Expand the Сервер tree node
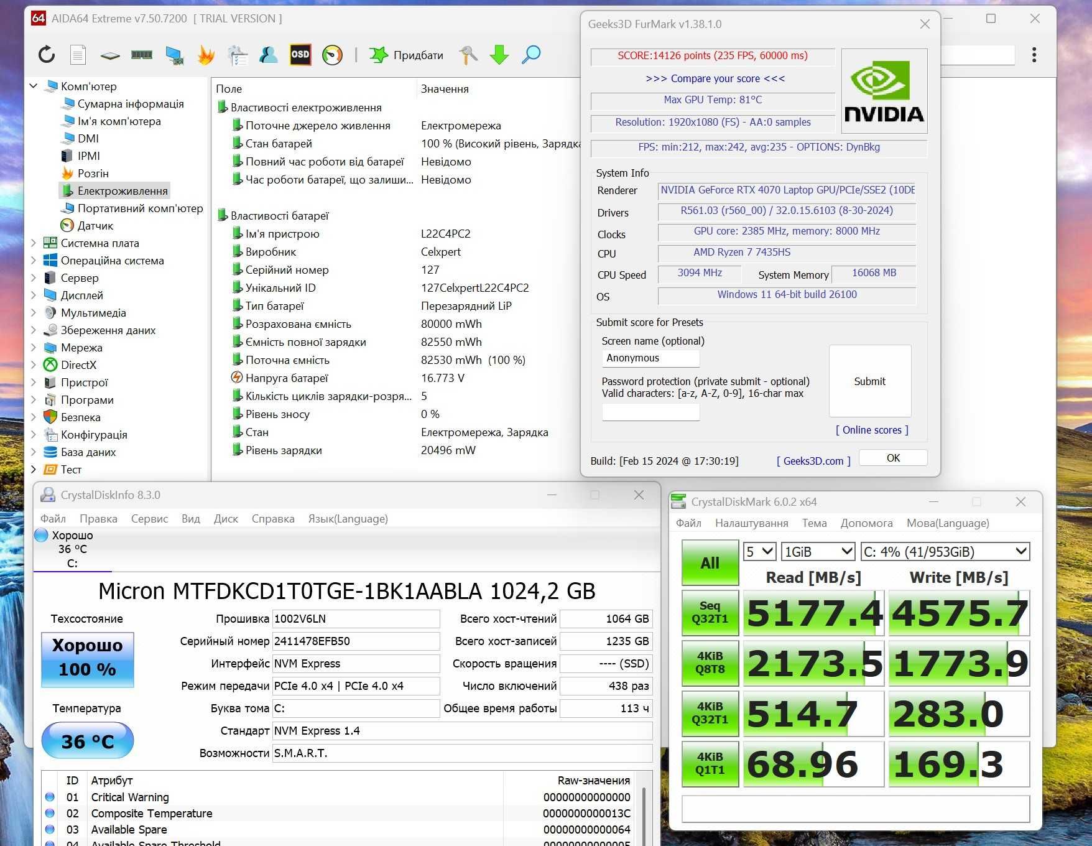Screen dimensions: 1092x846 click(33, 277)
